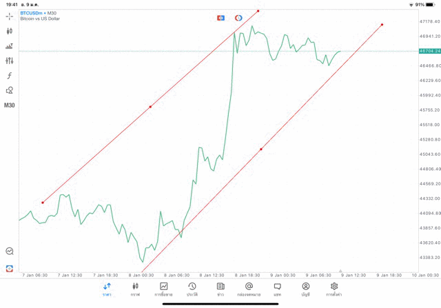The width and height of the screenshot is (441, 308).
Task: Tap the blue-red one-click trading button
Action: click(x=220, y=17)
